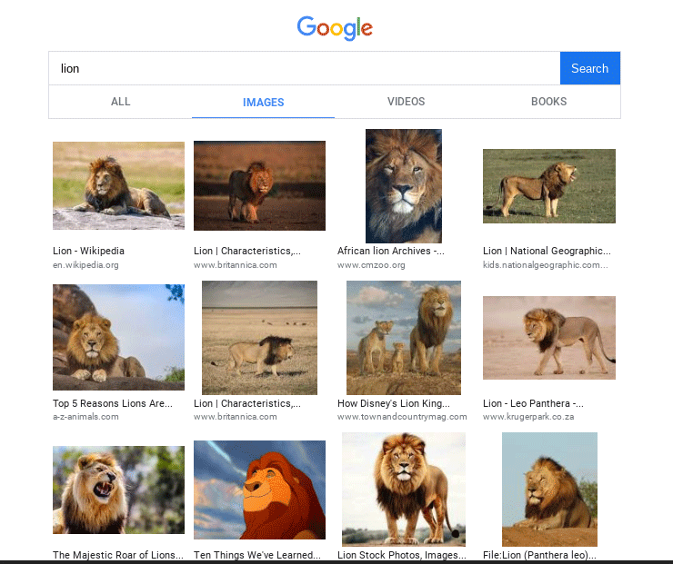Click "Lion | National Geographic..." title

click(x=547, y=251)
